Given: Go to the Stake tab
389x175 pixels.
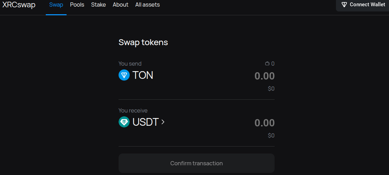Looking at the screenshot, I should (x=98, y=5).
